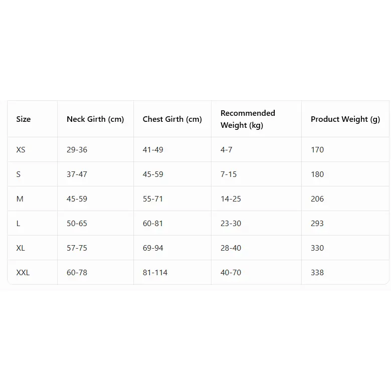Click product weight value 293
The image size is (391, 391).
[x=317, y=224]
